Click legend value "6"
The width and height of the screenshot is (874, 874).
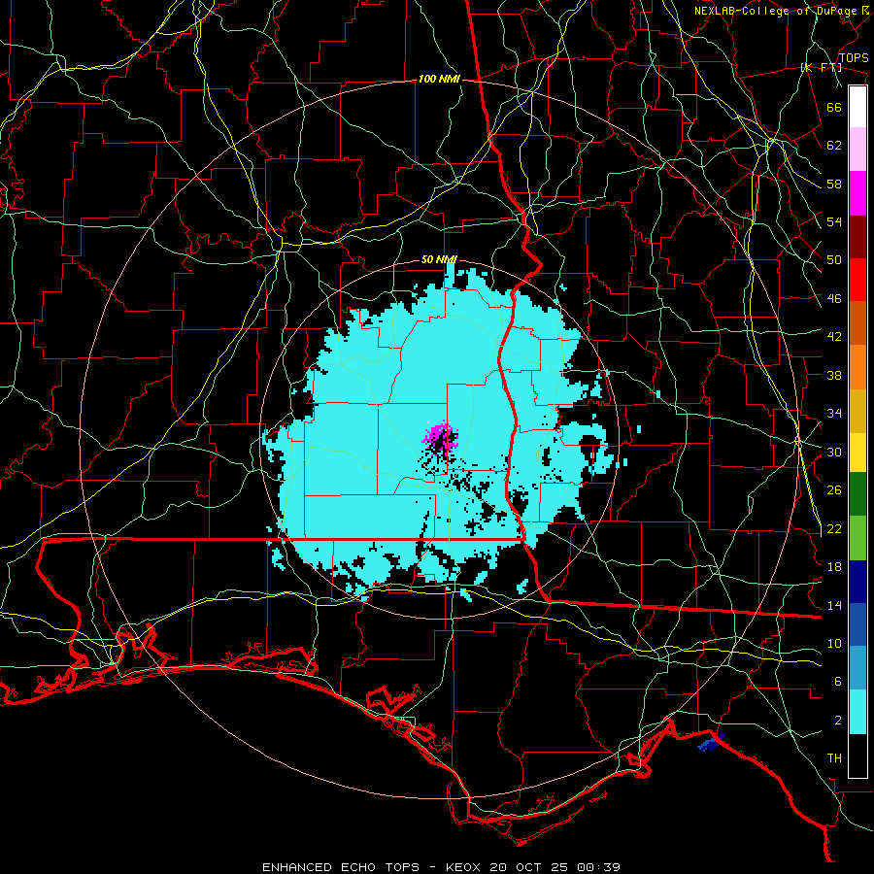click(838, 682)
